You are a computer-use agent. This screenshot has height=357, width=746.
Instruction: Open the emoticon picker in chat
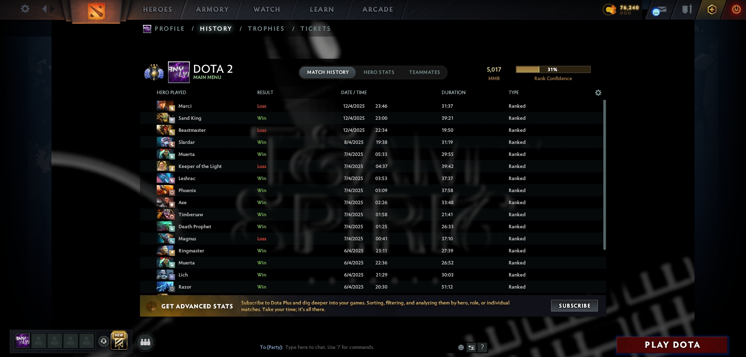461,347
